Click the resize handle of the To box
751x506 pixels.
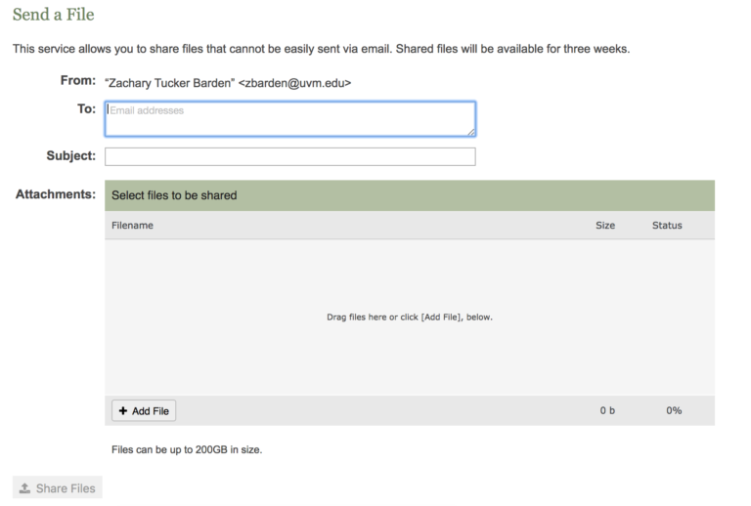point(470,131)
